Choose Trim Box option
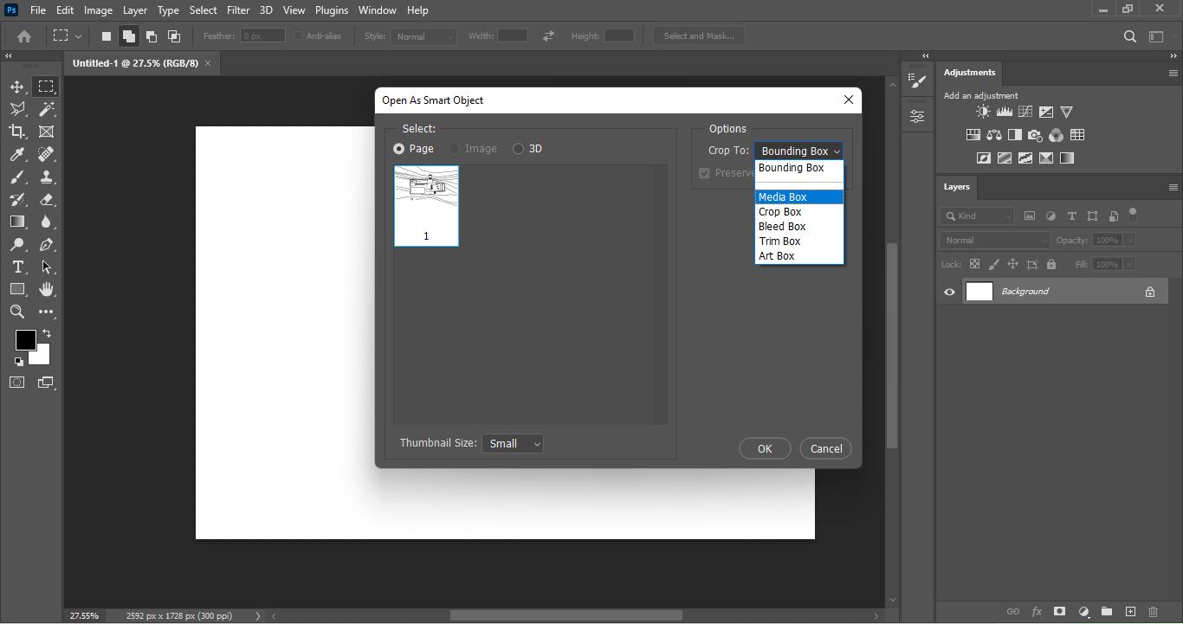The width and height of the screenshot is (1183, 624). tap(799, 241)
